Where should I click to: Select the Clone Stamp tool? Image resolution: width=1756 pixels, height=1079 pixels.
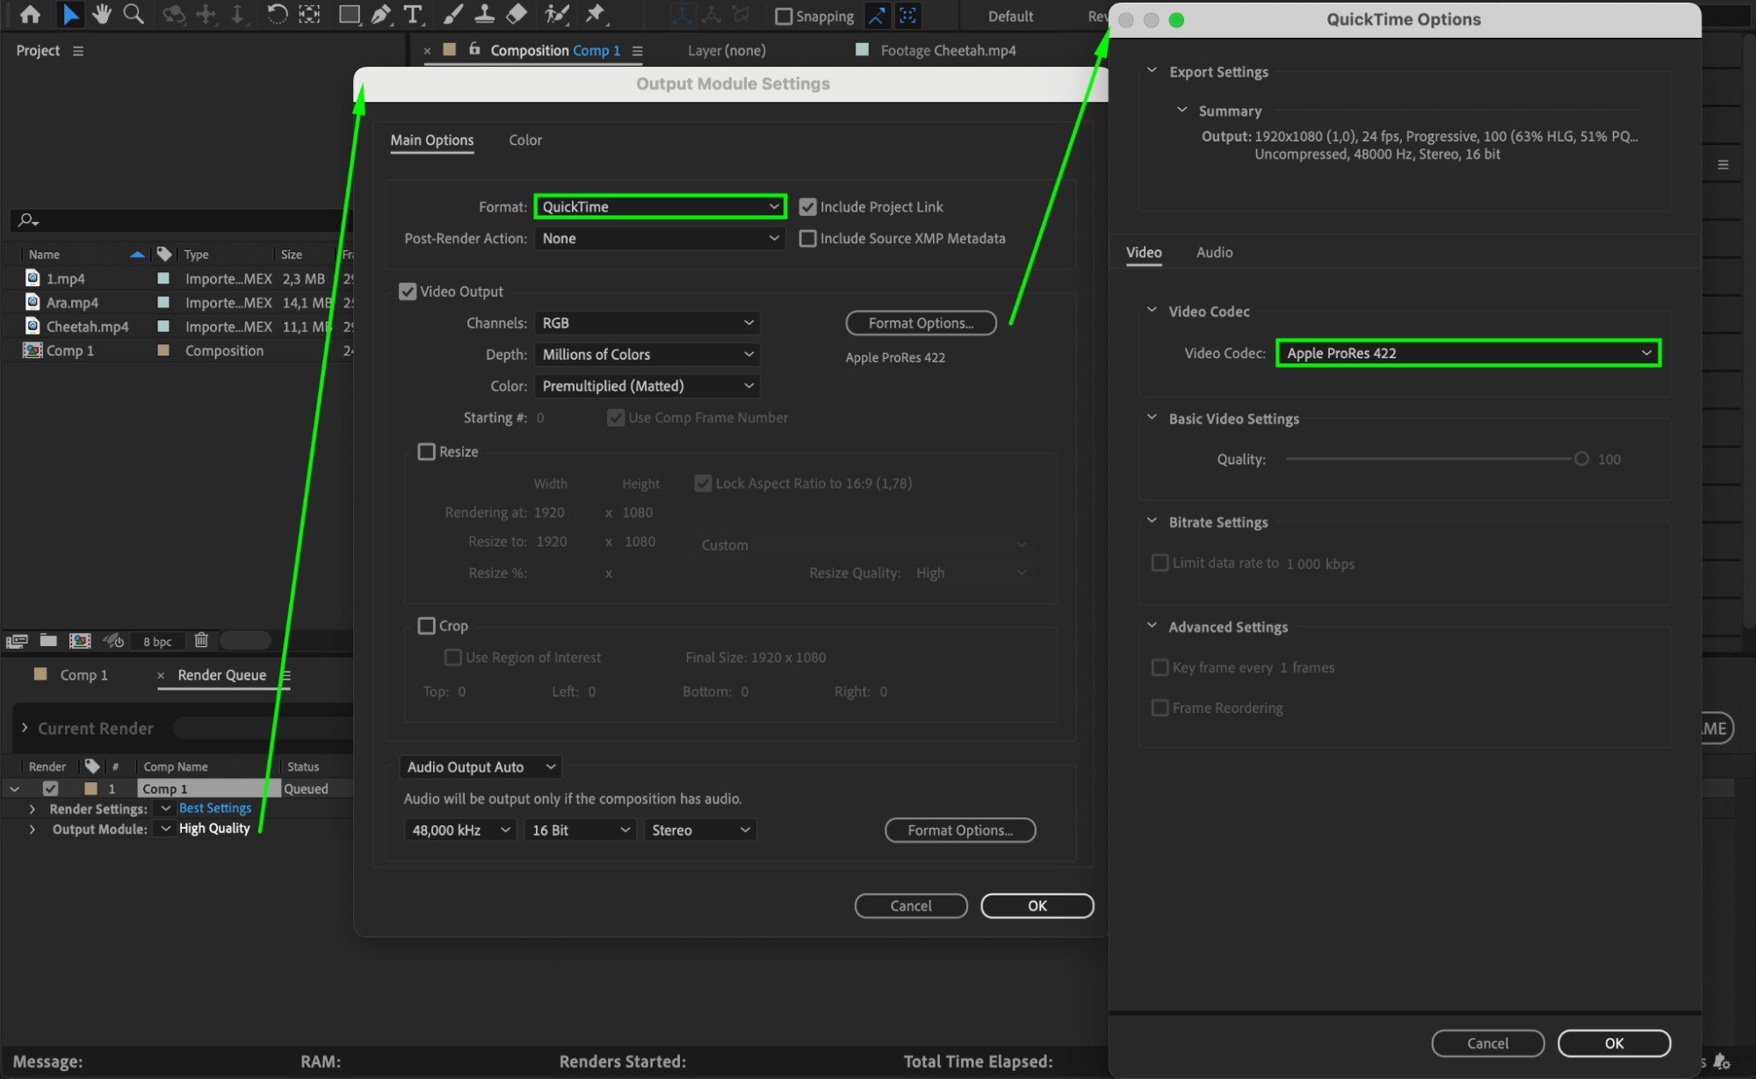point(484,14)
